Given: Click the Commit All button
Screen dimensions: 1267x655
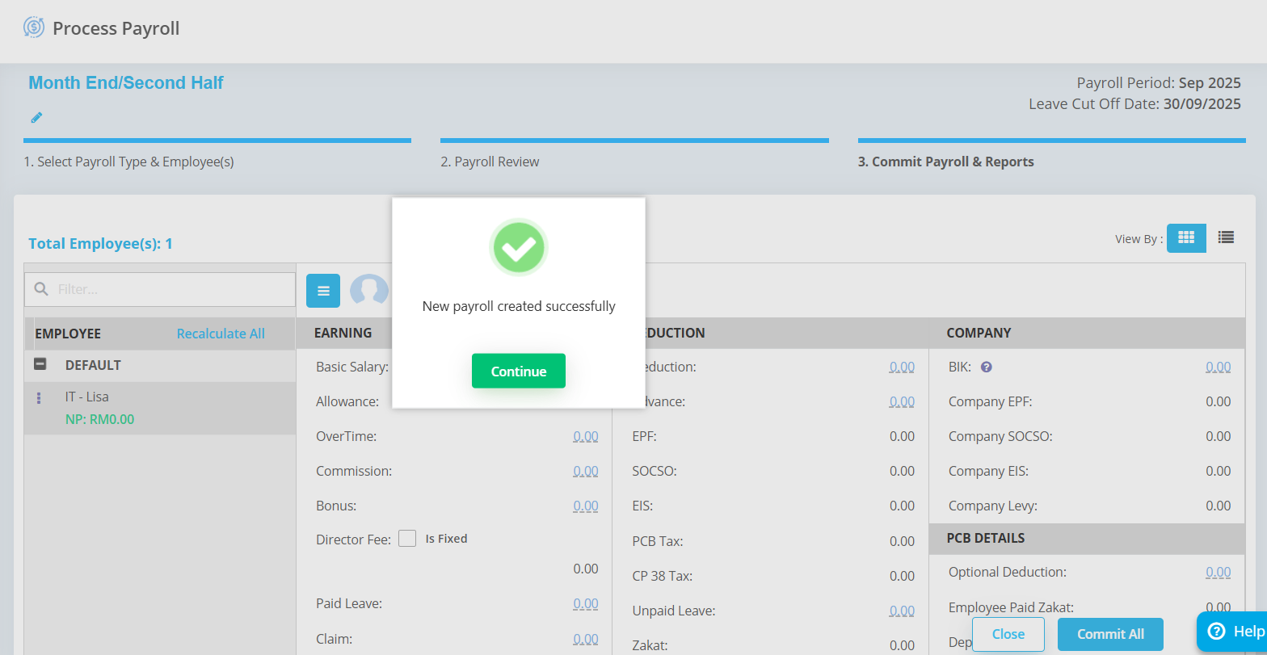Looking at the screenshot, I should (x=1110, y=634).
